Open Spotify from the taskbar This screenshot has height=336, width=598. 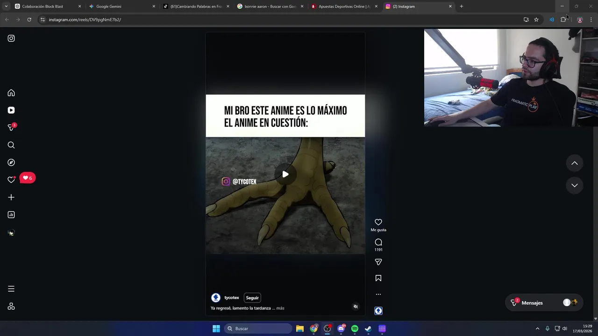[355, 329]
